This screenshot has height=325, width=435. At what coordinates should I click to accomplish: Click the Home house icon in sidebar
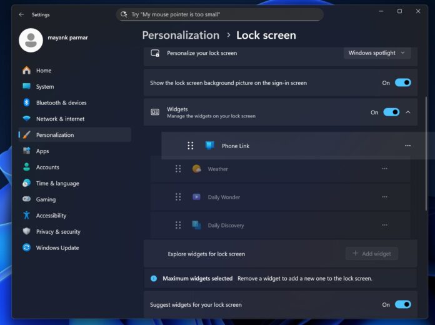(x=27, y=70)
